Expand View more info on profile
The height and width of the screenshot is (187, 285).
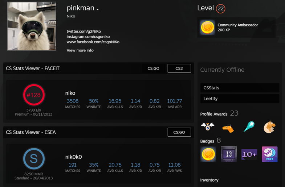click(x=80, y=50)
